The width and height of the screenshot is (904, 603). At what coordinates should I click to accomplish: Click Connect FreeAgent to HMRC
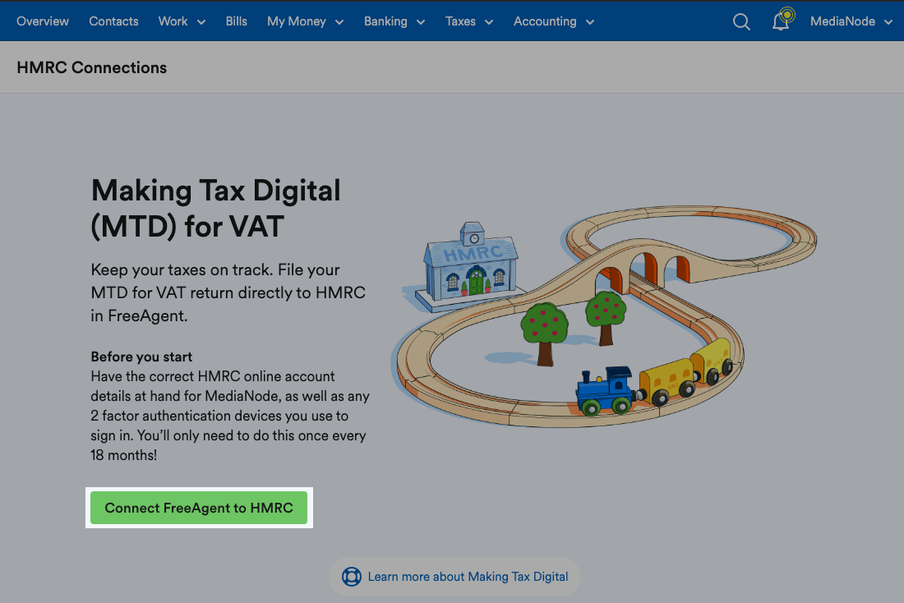198,507
